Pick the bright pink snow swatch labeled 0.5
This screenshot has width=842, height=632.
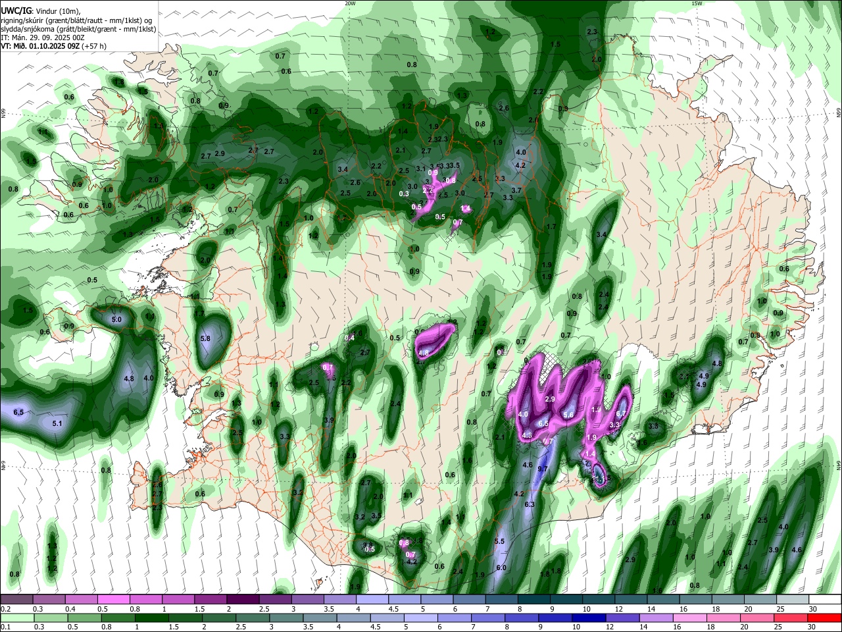pos(113,599)
